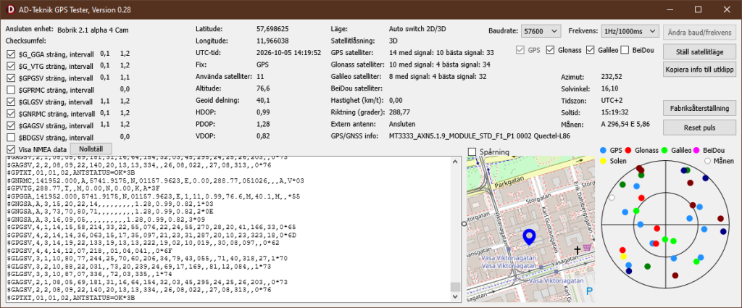The image size is (742, 308).
Task: Click the Extern antenn value Ansluten
Action: [x=401, y=124]
